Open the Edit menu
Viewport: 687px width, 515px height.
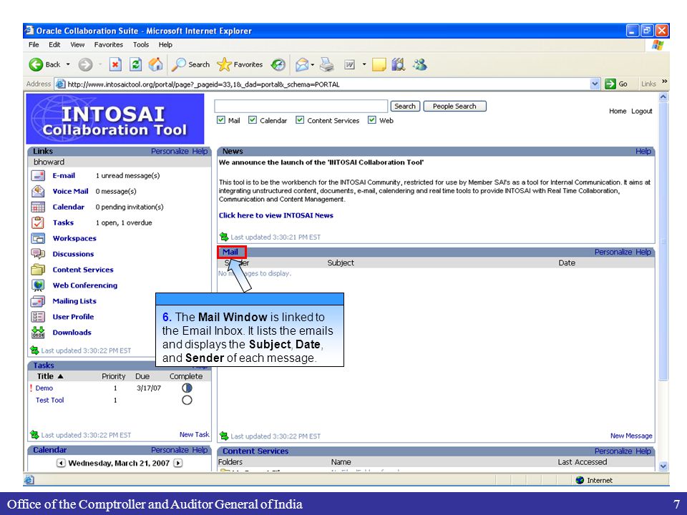pyautogui.click(x=54, y=44)
